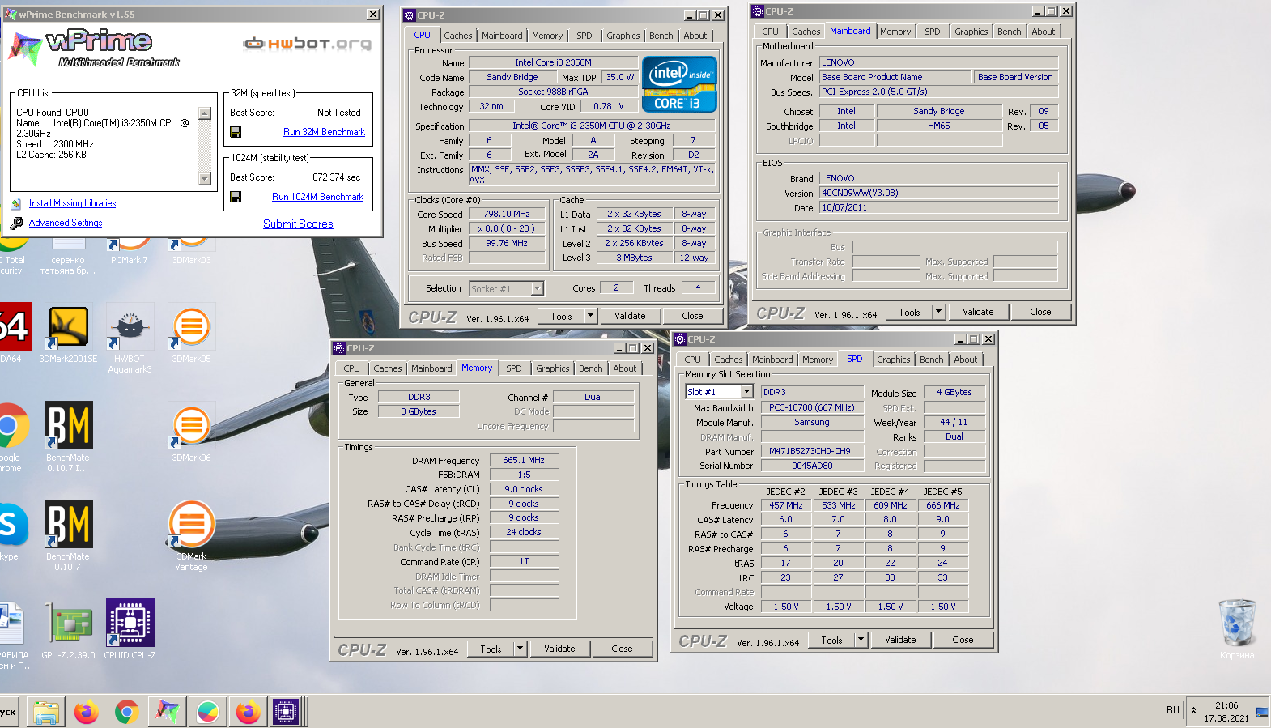Click Run 32M Benchmark link

point(324,132)
